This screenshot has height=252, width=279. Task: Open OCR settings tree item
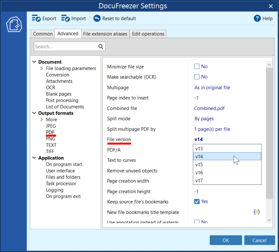pos(51,87)
